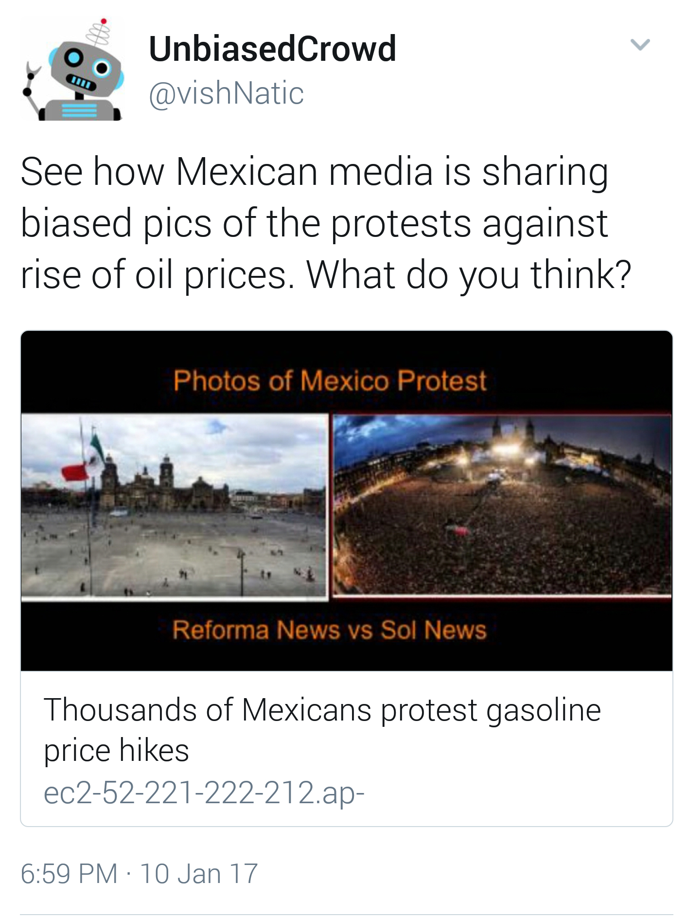Tap 'price hikes' headline line
This screenshot has height=919, width=687.
click(116, 750)
